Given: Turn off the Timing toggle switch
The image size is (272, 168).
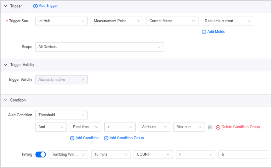Looking at the screenshot, I should tap(41, 155).
